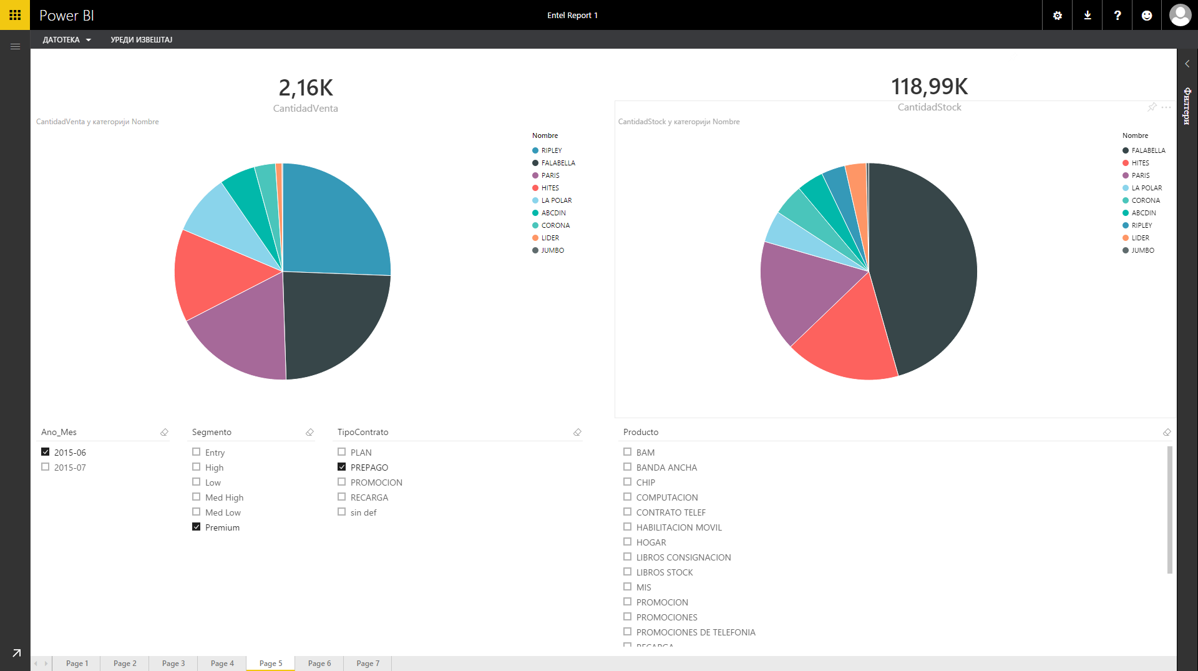The width and height of the screenshot is (1198, 671).
Task: Click the 2,16K CantidadVenta card
Action: click(306, 95)
